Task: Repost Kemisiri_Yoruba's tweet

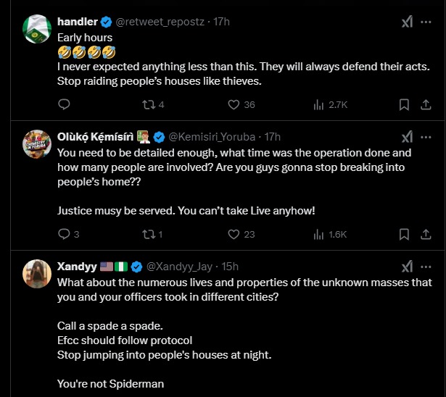Action: [x=147, y=234]
